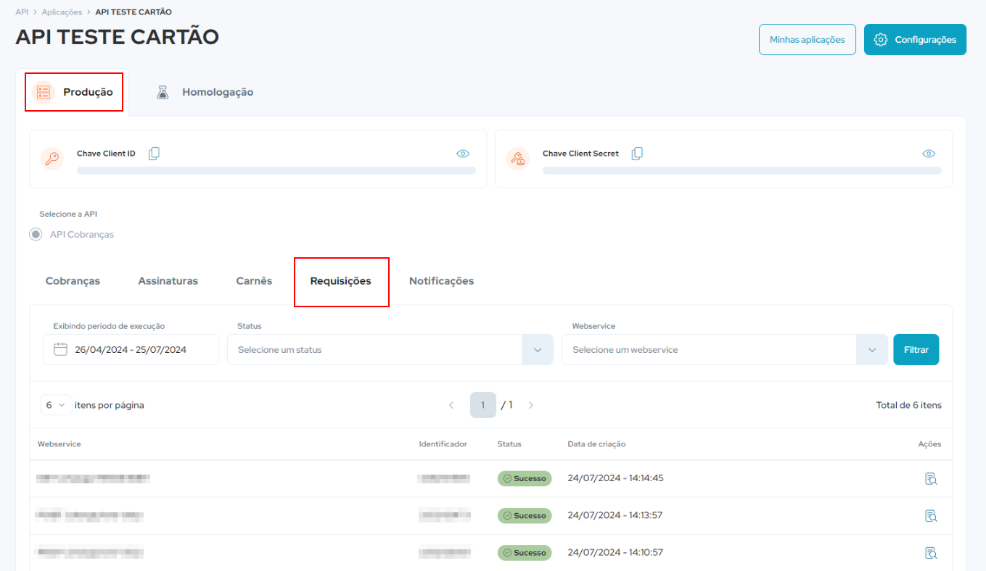Click the Data de criação column header

[x=596, y=443]
